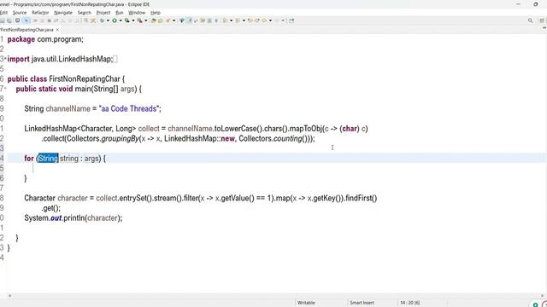Click the Debug bug icon in toolbar
Image resolution: width=547 pixels, height=307 pixels.
(102, 20)
